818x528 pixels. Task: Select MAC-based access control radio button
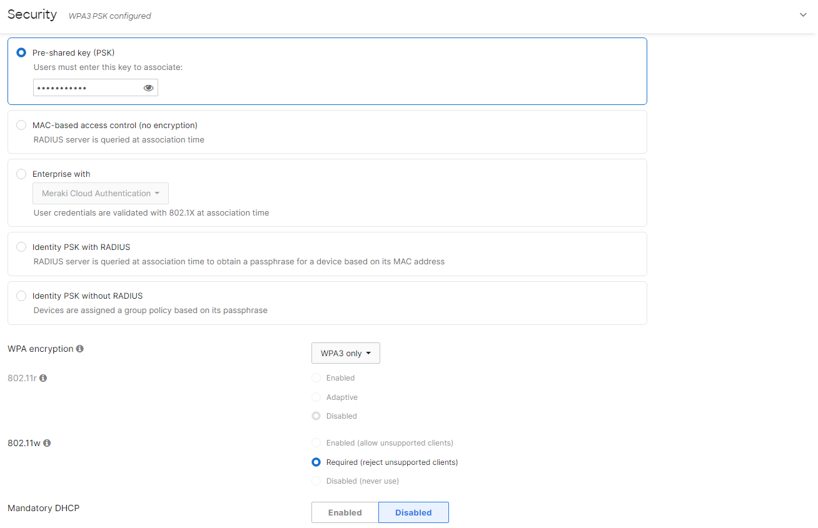coord(21,125)
